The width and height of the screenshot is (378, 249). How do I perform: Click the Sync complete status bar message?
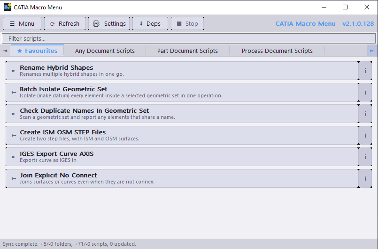click(x=69, y=244)
